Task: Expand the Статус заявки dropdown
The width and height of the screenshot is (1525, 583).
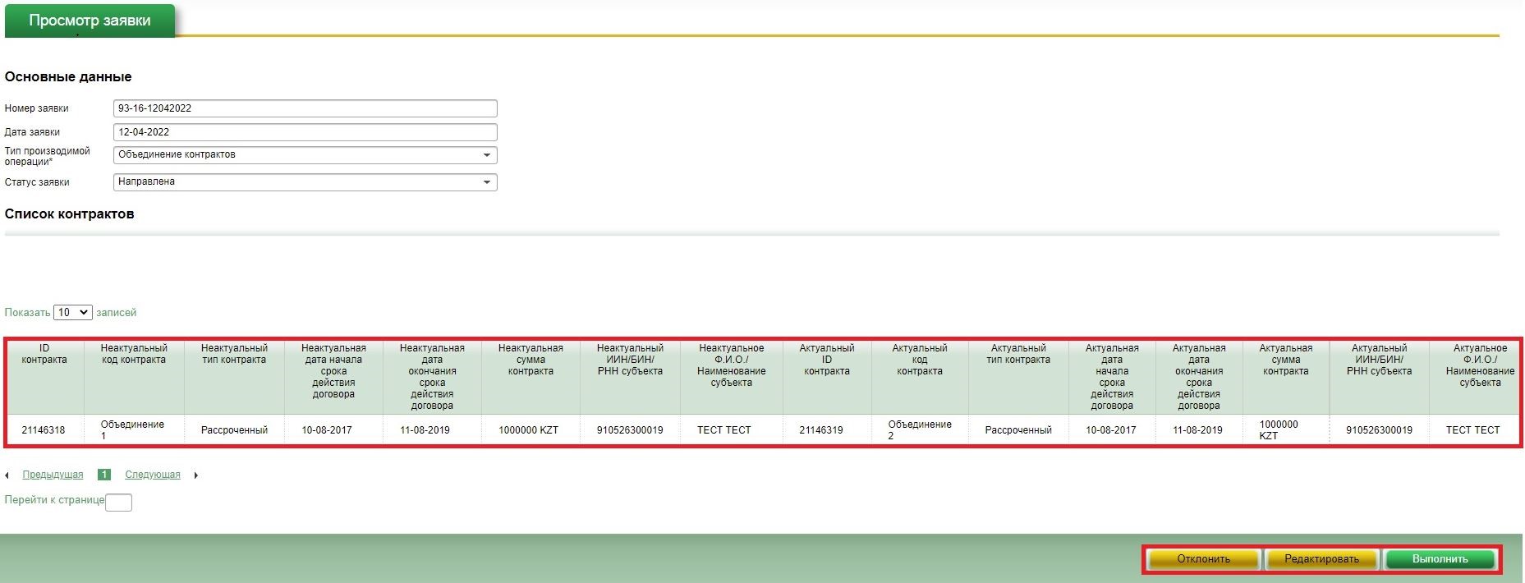Action: [x=305, y=182]
